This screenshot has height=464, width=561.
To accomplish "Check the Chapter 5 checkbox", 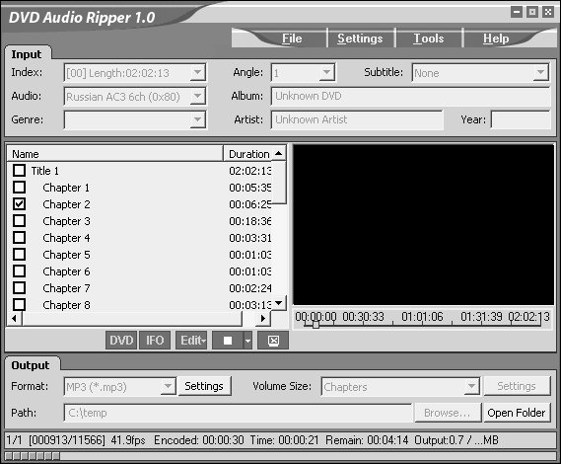I will [20, 254].
